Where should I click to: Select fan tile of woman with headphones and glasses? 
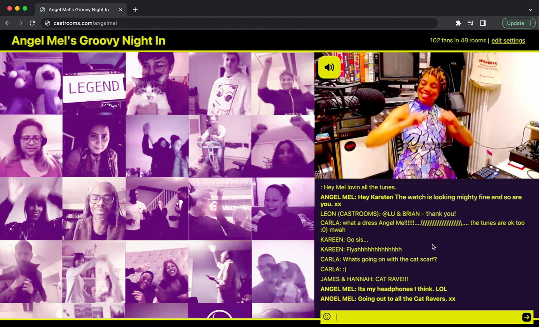(x=31, y=146)
